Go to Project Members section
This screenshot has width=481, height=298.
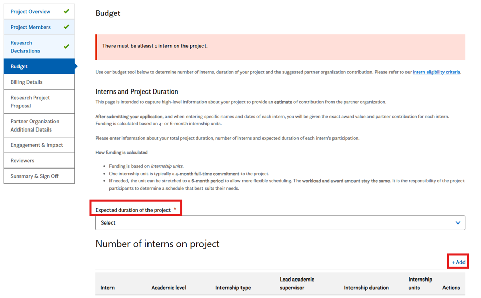(39, 27)
